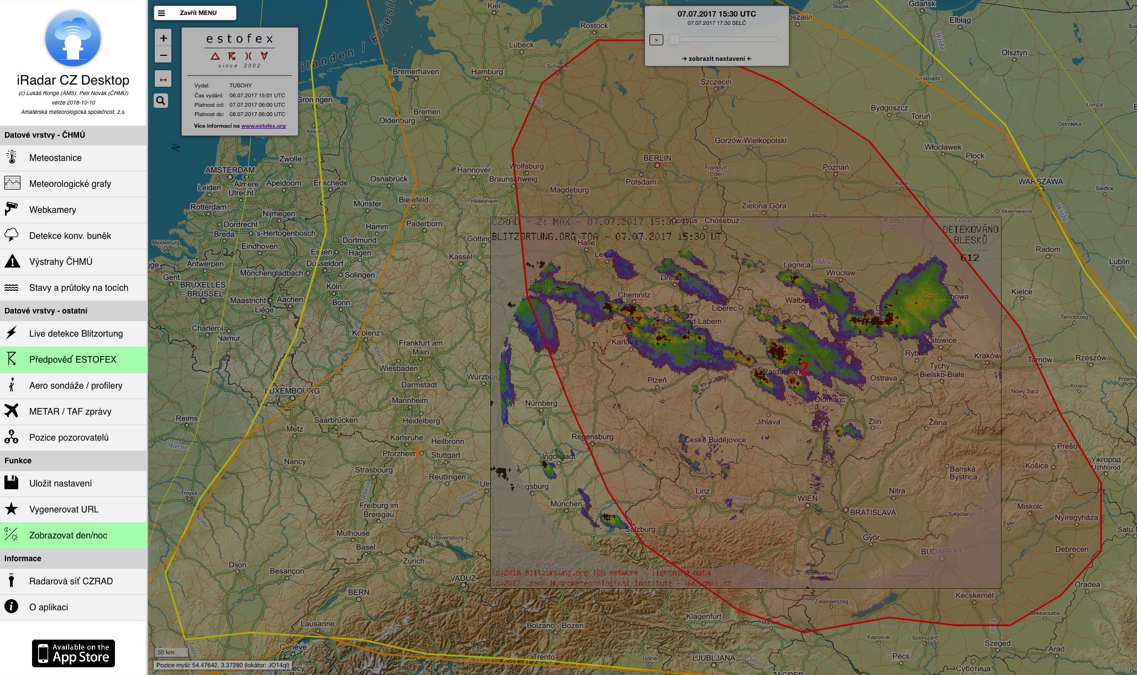Click the 07.07.2017 15:30 UTC timestamp
The width and height of the screenshot is (1137, 675).
click(x=716, y=14)
